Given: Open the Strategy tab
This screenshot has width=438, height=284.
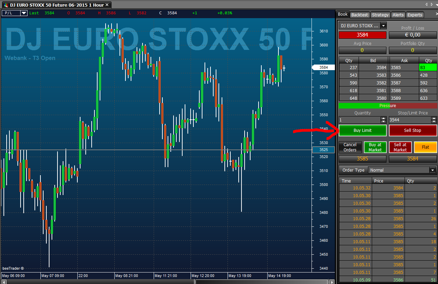Looking at the screenshot, I should tap(380, 15).
